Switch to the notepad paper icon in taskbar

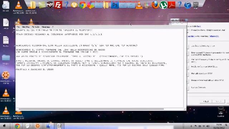pos(28,126)
